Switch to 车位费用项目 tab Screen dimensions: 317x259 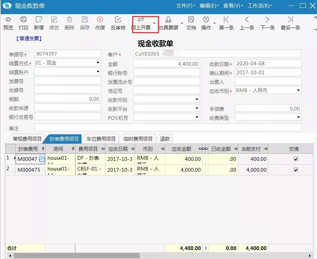coord(101,139)
